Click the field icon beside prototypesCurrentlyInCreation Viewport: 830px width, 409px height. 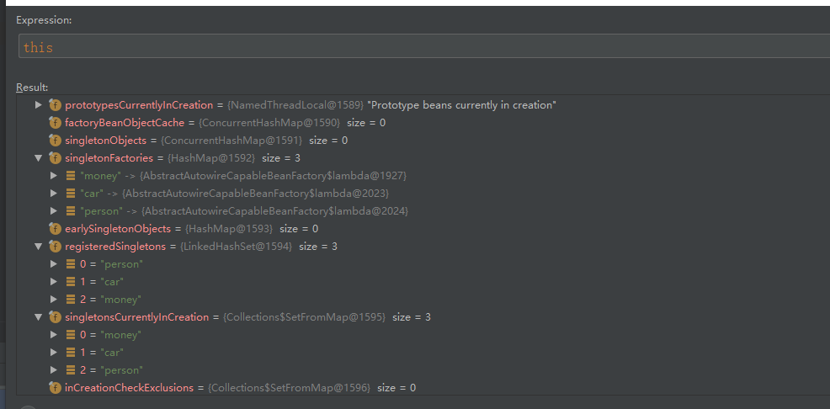55,104
